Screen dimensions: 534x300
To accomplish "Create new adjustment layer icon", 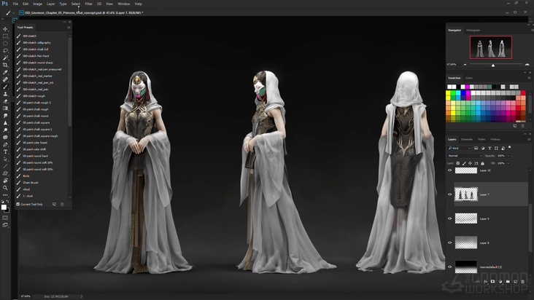I will (x=500, y=282).
